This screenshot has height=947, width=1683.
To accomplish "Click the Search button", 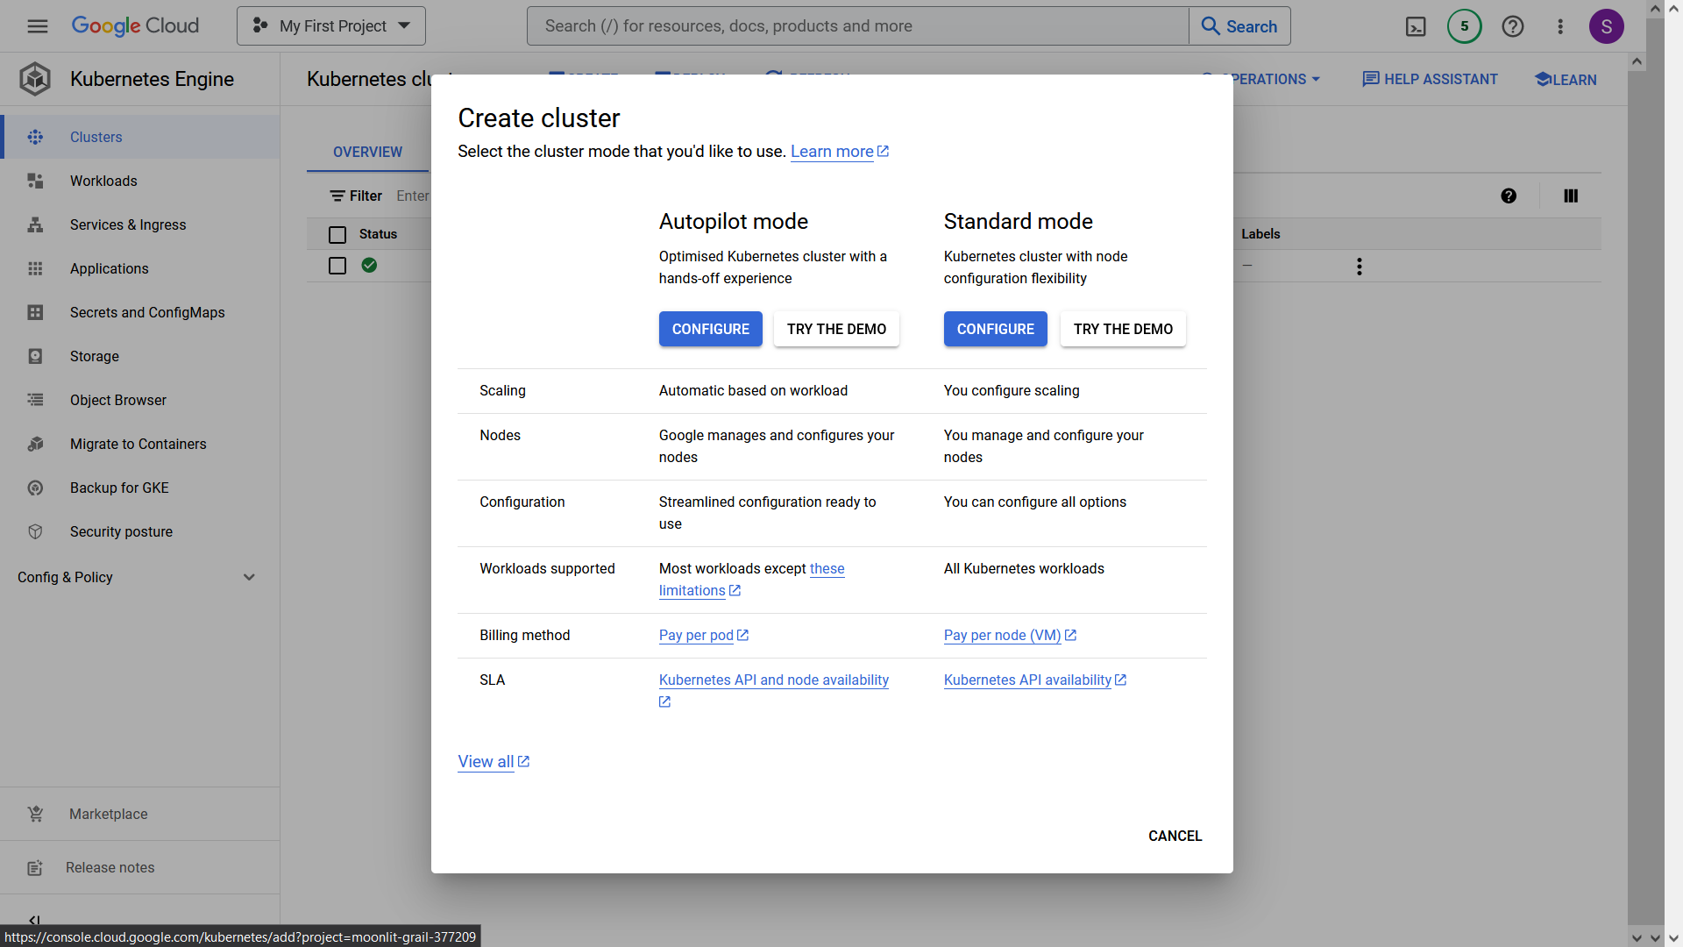I will [x=1239, y=26].
